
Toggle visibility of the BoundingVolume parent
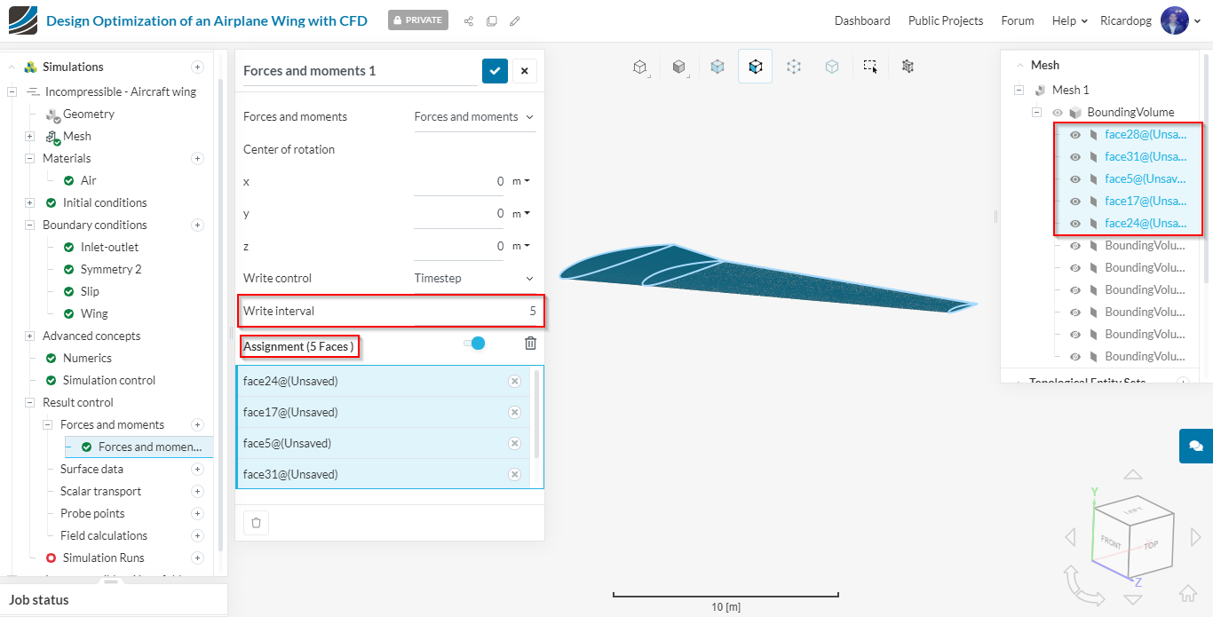pyautogui.click(x=1057, y=113)
